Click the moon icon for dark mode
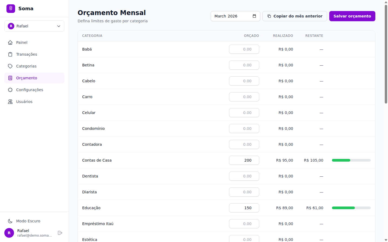This screenshot has width=388, height=242. tap(10, 221)
